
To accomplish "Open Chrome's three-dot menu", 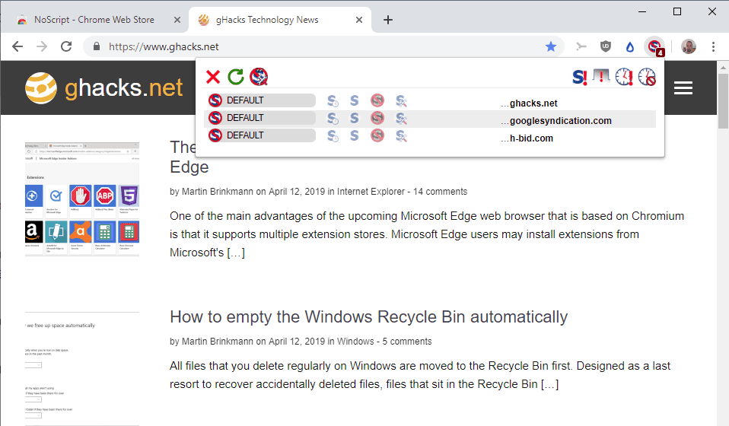I will [x=713, y=46].
